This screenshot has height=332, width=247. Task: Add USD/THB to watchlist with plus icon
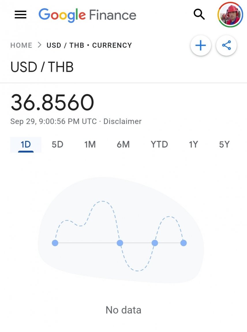tap(201, 46)
